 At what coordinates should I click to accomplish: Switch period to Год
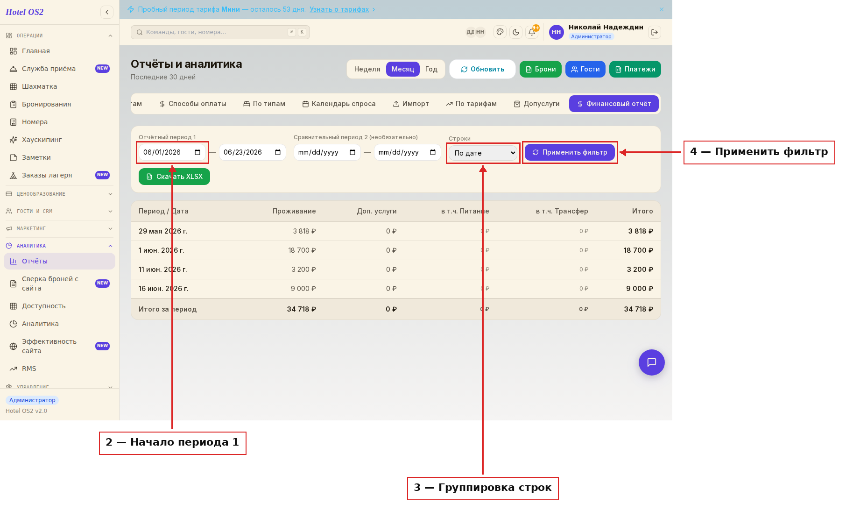click(431, 69)
